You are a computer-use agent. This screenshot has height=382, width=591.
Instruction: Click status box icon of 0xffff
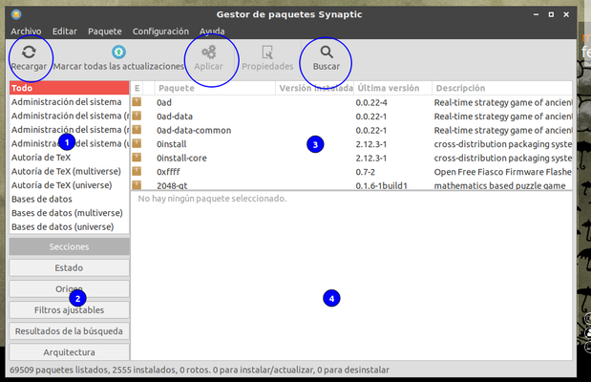point(137,172)
